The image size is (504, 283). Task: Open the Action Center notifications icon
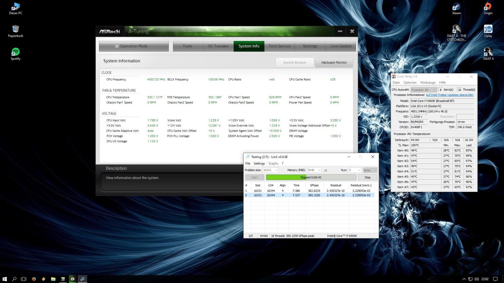coord(495,279)
